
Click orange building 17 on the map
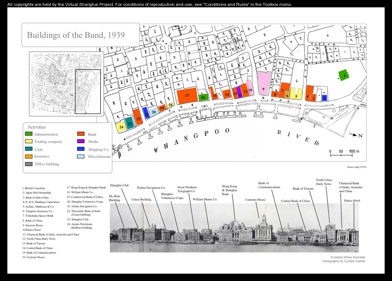point(187,96)
